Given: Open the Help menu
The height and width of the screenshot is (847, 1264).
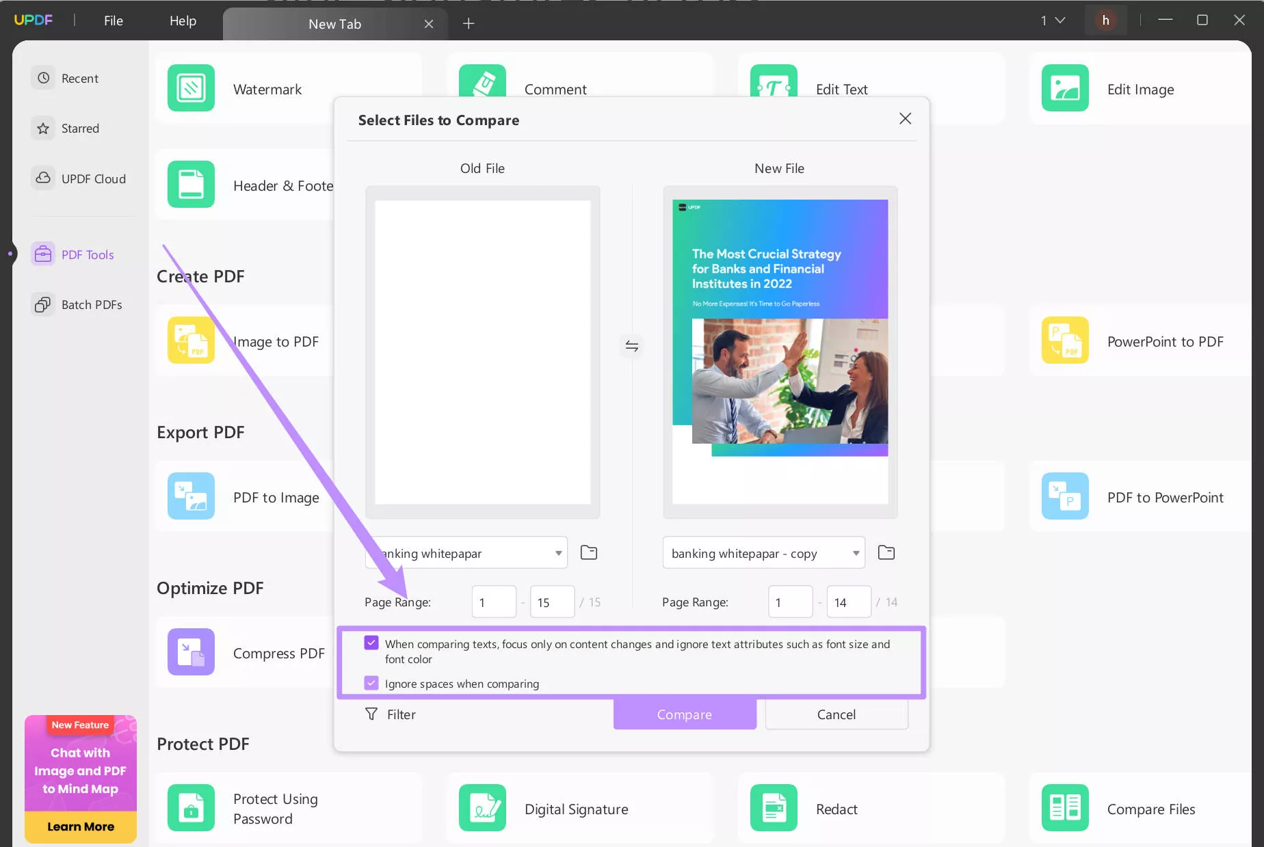Looking at the screenshot, I should coord(183,21).
